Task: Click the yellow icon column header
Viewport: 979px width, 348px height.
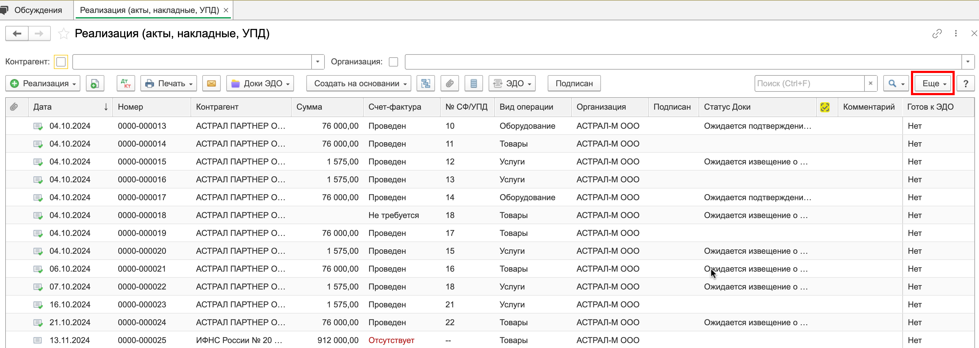Action: [x=825, y=107]
